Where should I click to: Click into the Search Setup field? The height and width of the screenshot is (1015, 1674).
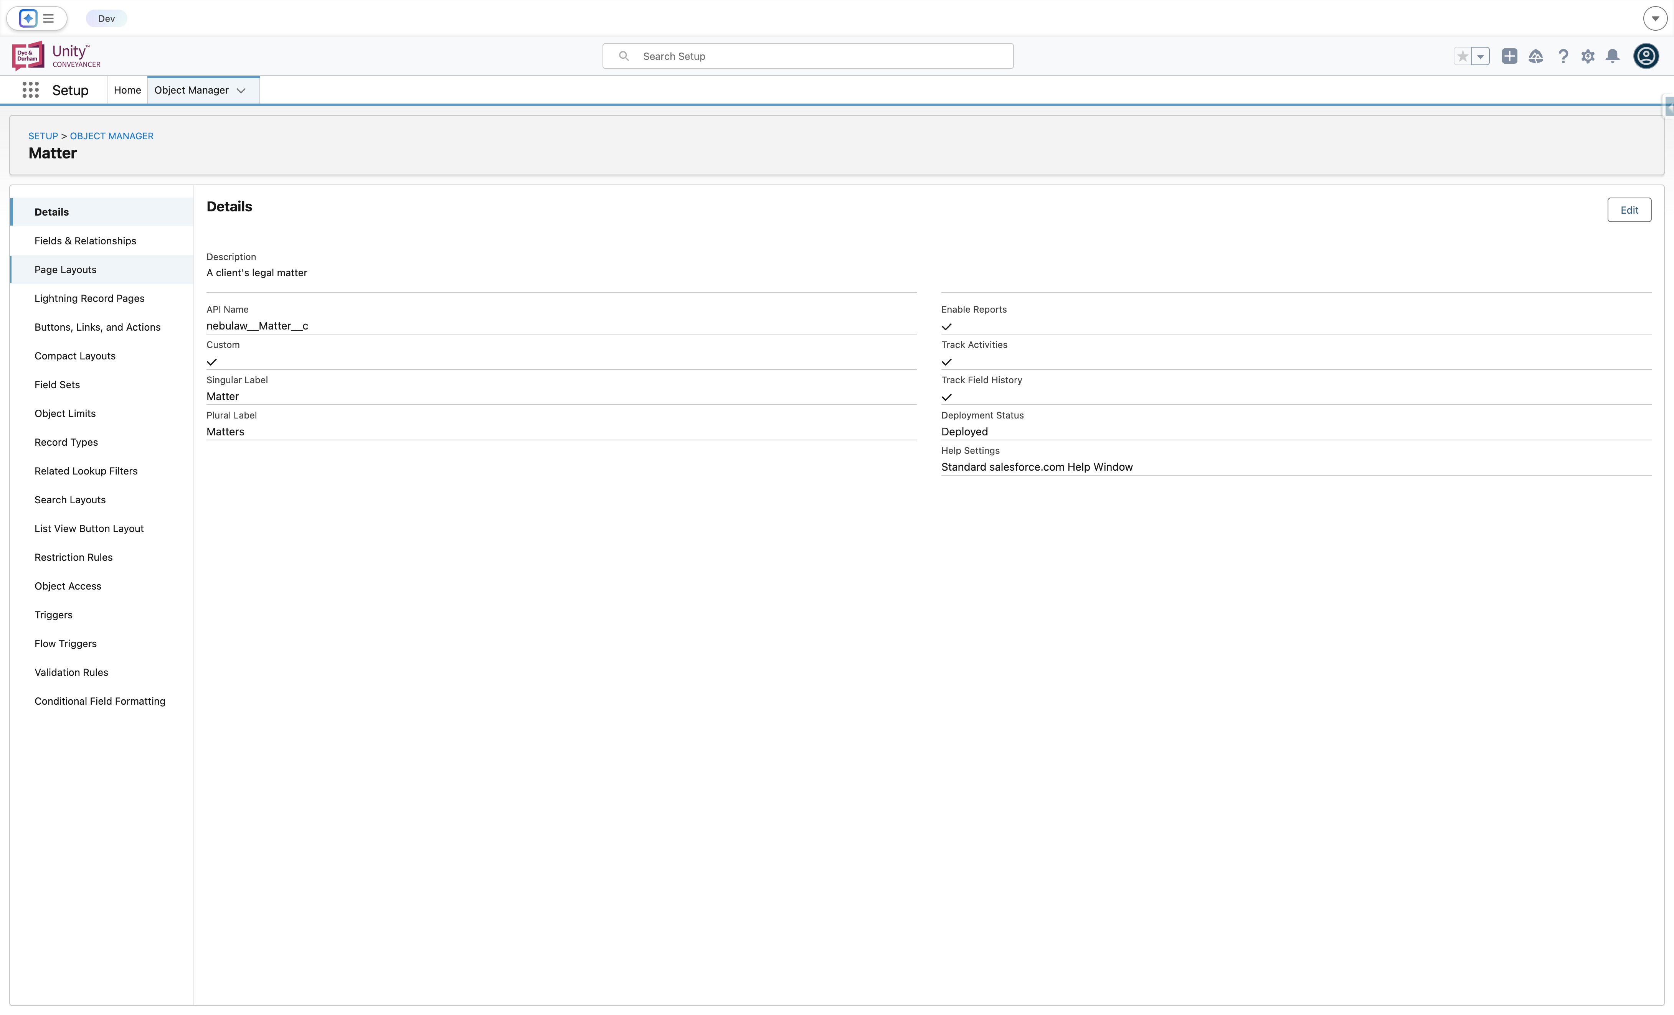808,56
